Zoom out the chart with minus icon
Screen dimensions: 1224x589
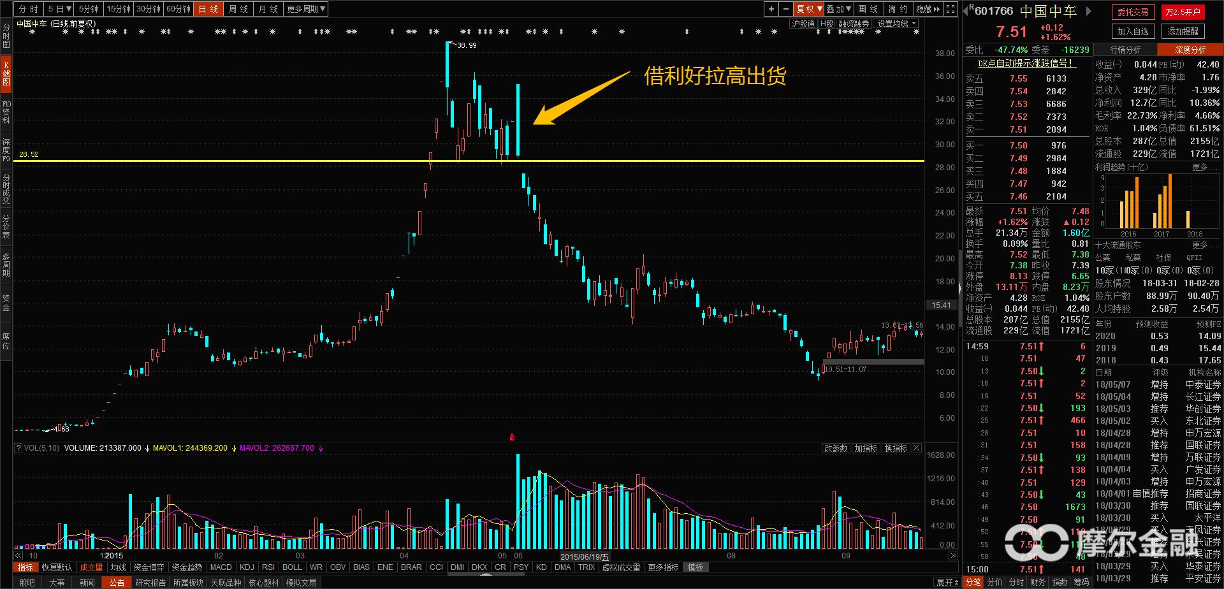coord(785,9)
